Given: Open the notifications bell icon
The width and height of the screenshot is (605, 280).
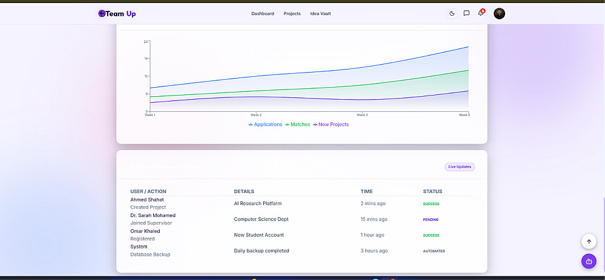Looking at the screenshot, I should pos(481,13).
